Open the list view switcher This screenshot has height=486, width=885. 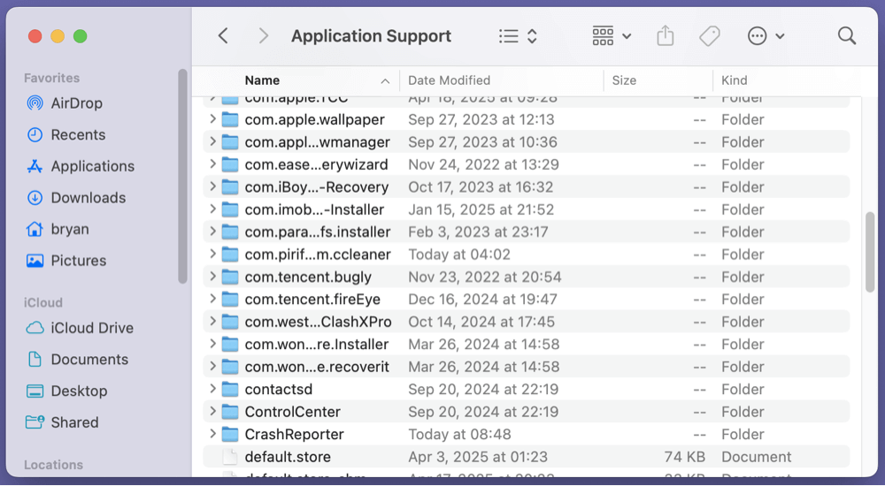coord(518,36)
